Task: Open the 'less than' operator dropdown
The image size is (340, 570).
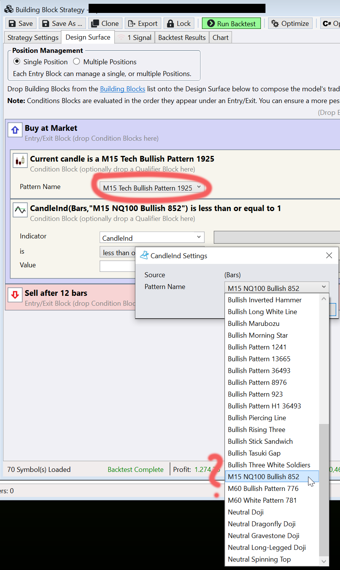Action: click(118, 252)
